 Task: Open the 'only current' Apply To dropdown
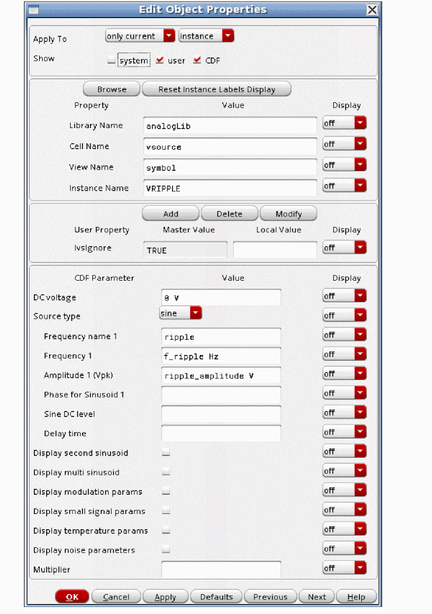(x=140, y=36)
